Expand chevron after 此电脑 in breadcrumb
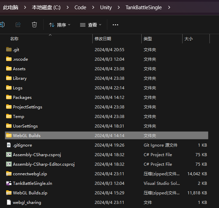Image resolution: width=219 pixels, height=208 pixels. (x=25, y=8)
